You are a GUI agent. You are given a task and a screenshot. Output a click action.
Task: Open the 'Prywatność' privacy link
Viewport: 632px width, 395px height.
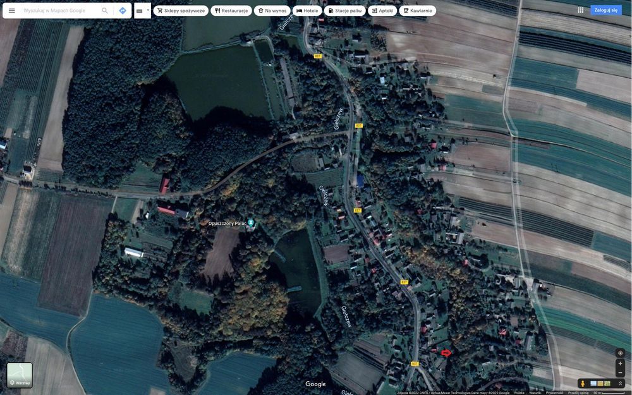pos(554,392)
